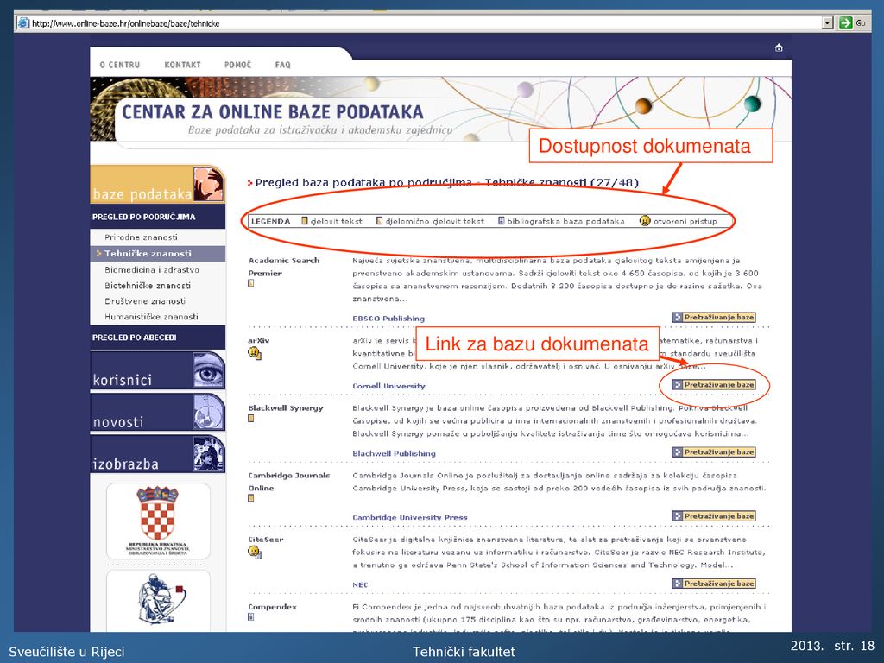The image size is (884, 663).
Task: Click 'Pretraživanje baze' for Cambridge Journals Online
Action: pos(714,516)
